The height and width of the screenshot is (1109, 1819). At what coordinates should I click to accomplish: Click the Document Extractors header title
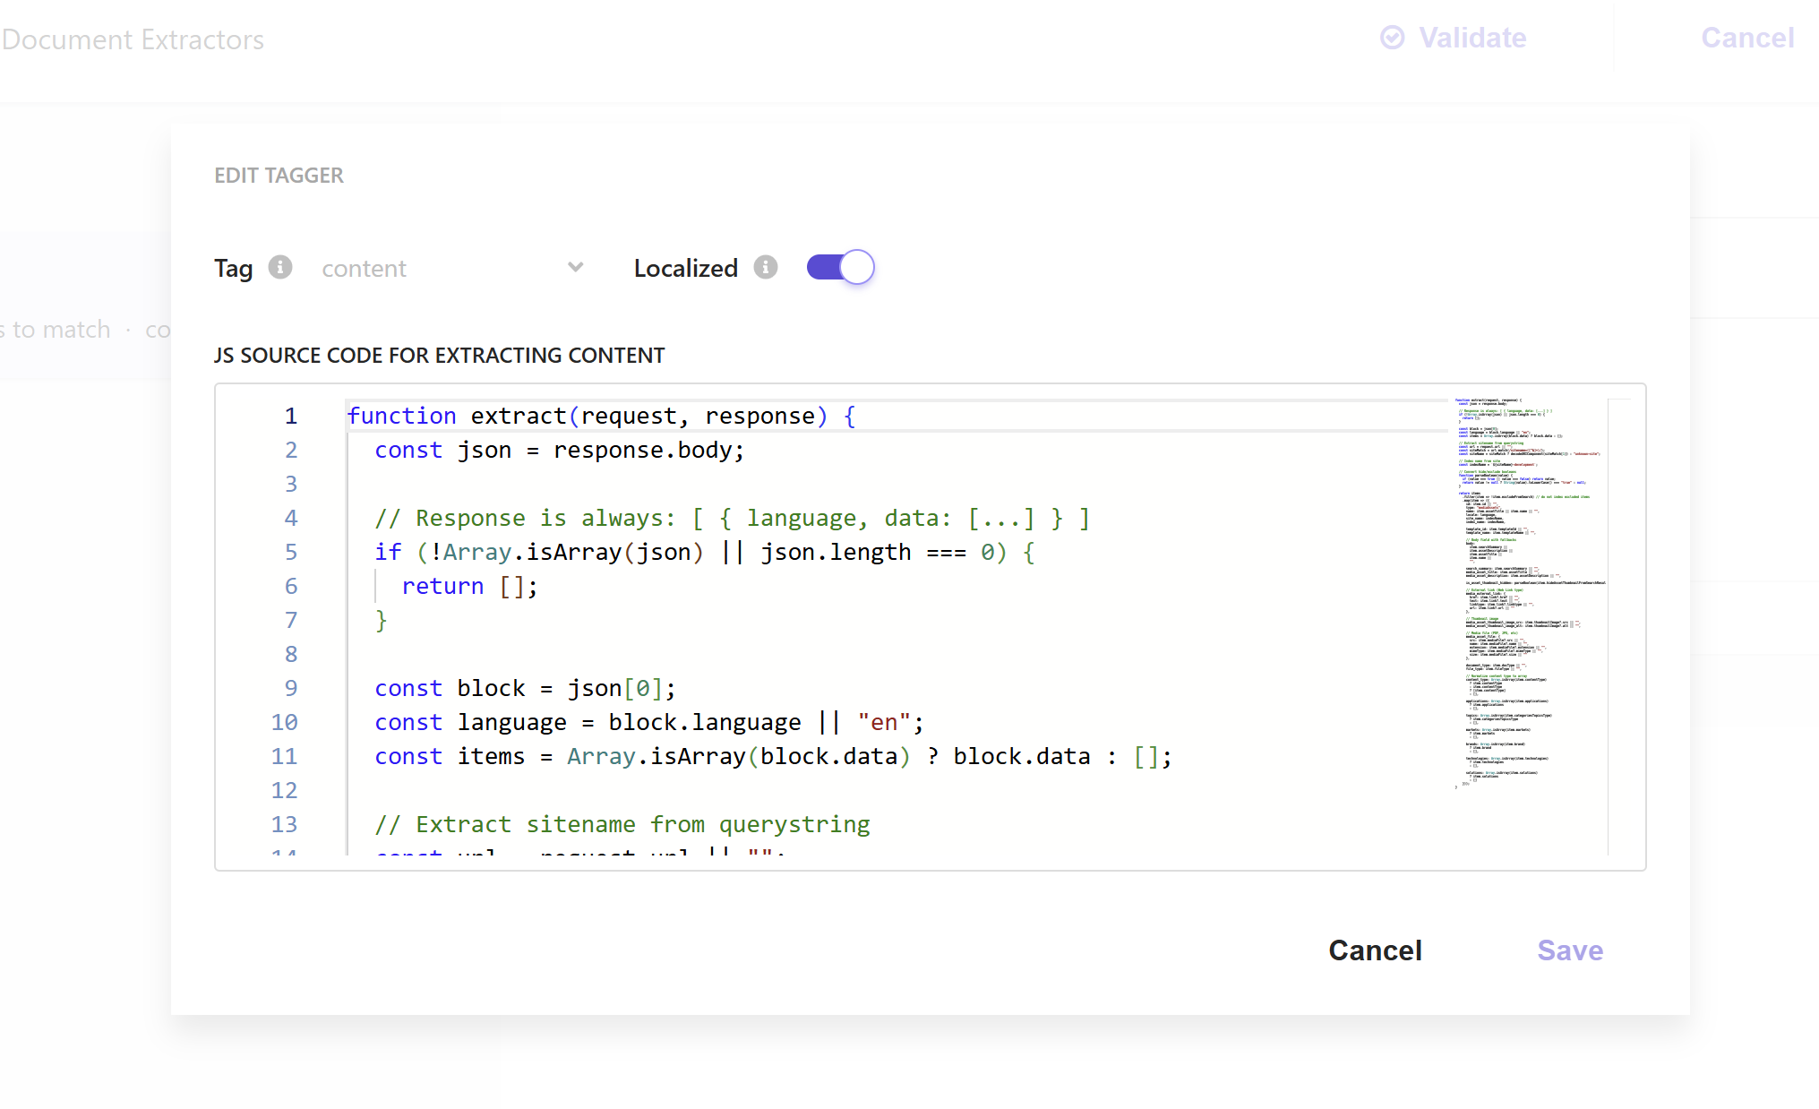pyautogui.click(x=133, y=39)
